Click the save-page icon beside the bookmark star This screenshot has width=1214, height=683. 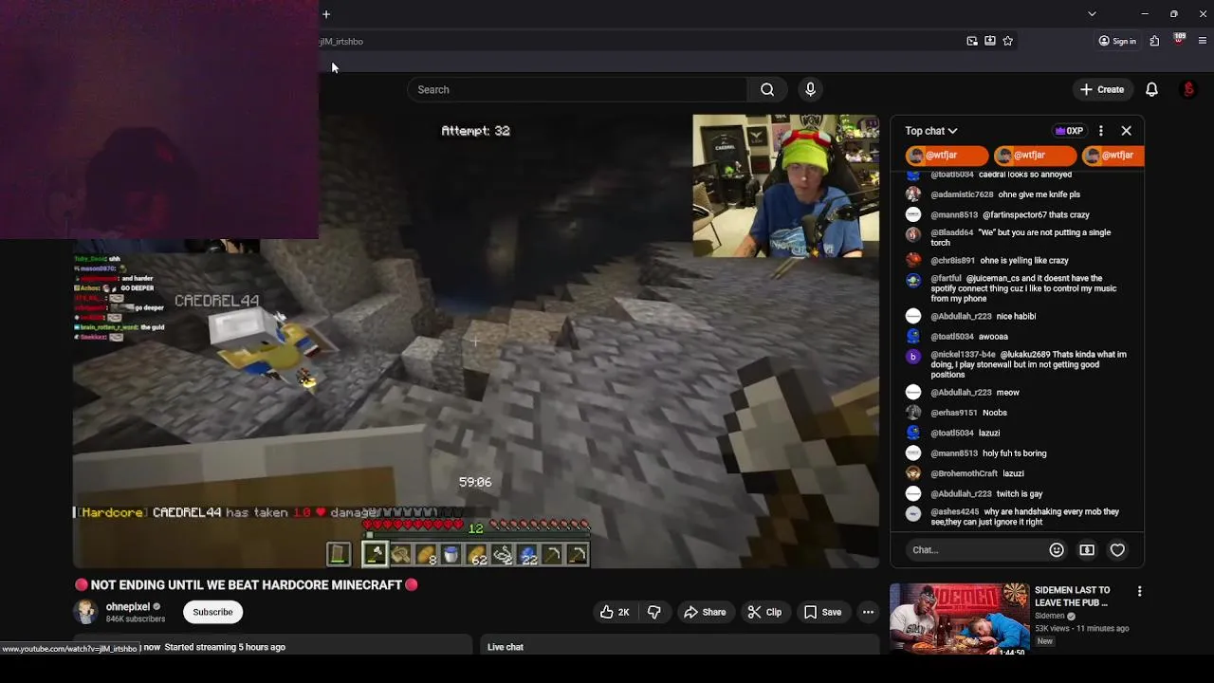click(x=990, y=41)
